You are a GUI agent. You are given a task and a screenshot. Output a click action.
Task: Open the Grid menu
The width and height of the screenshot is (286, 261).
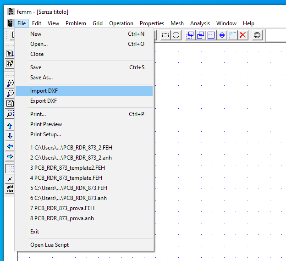(98, 23)
